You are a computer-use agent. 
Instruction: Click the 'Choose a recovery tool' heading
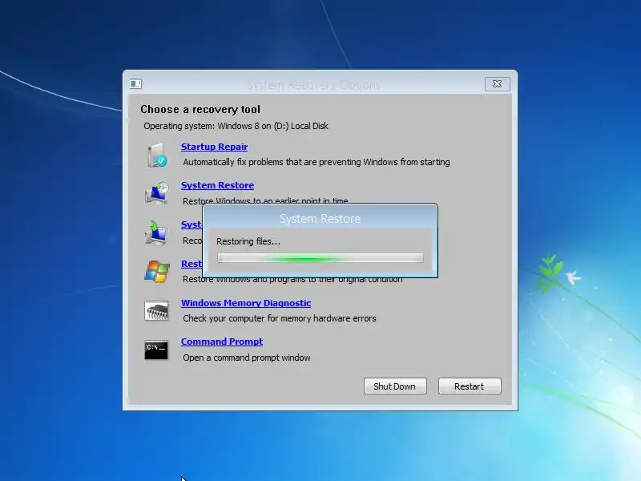tap(200, 110)
